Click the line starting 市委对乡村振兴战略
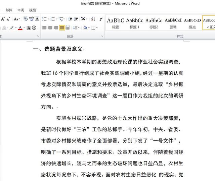This screenshot has height=181, width=215. [x=111, y=141]
